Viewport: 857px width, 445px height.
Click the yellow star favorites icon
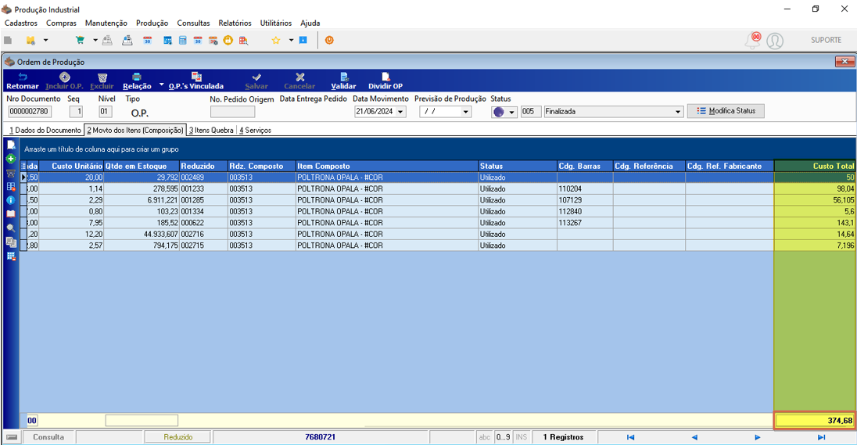276,40
